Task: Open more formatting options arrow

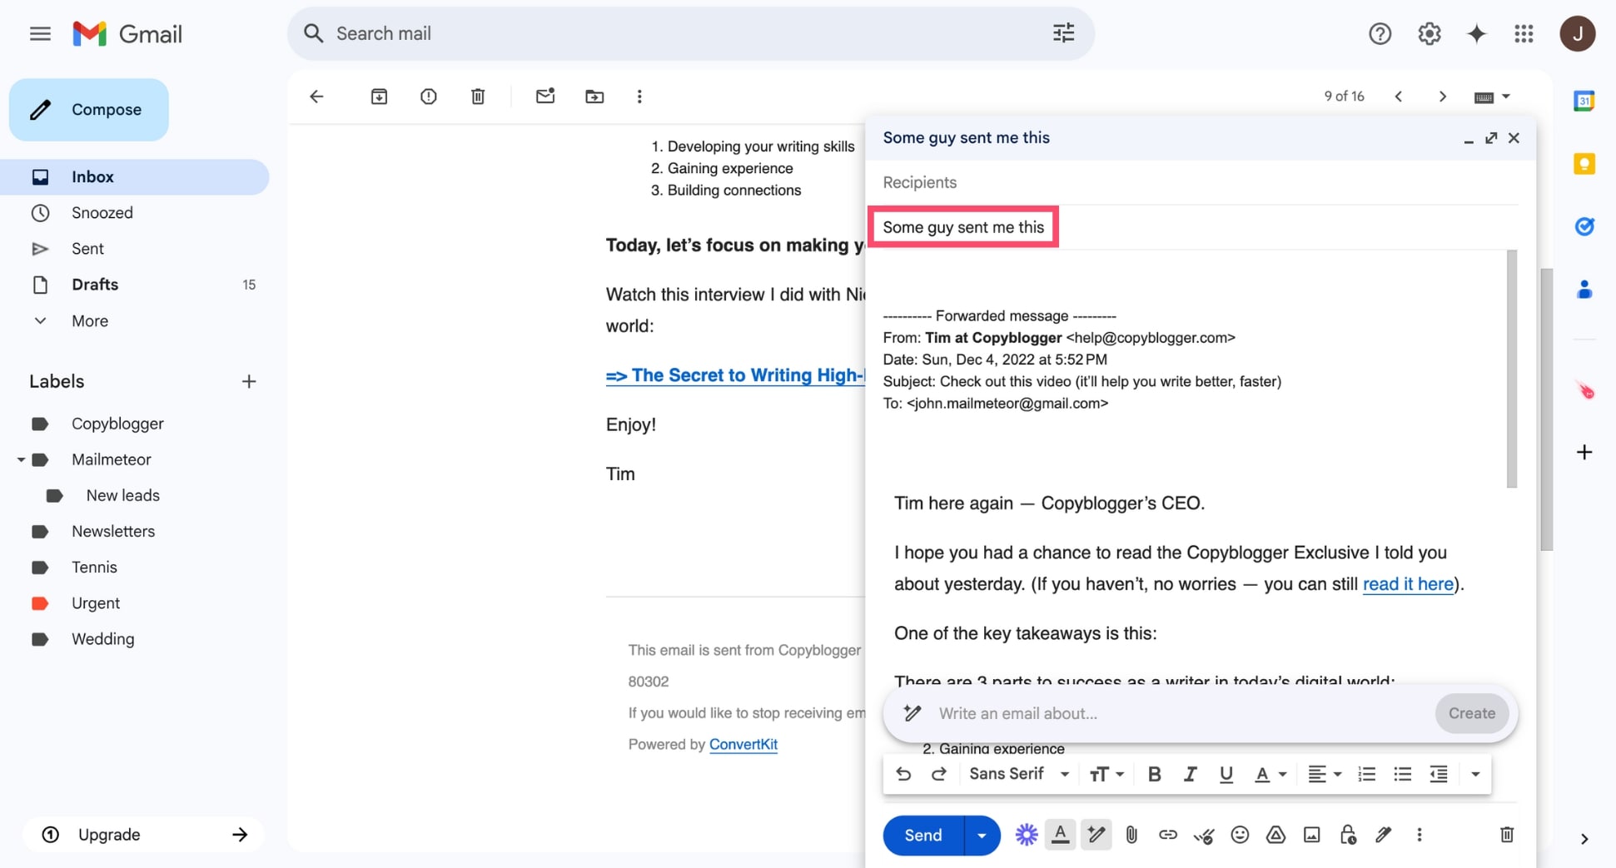Action: [x=1475, y=775]
